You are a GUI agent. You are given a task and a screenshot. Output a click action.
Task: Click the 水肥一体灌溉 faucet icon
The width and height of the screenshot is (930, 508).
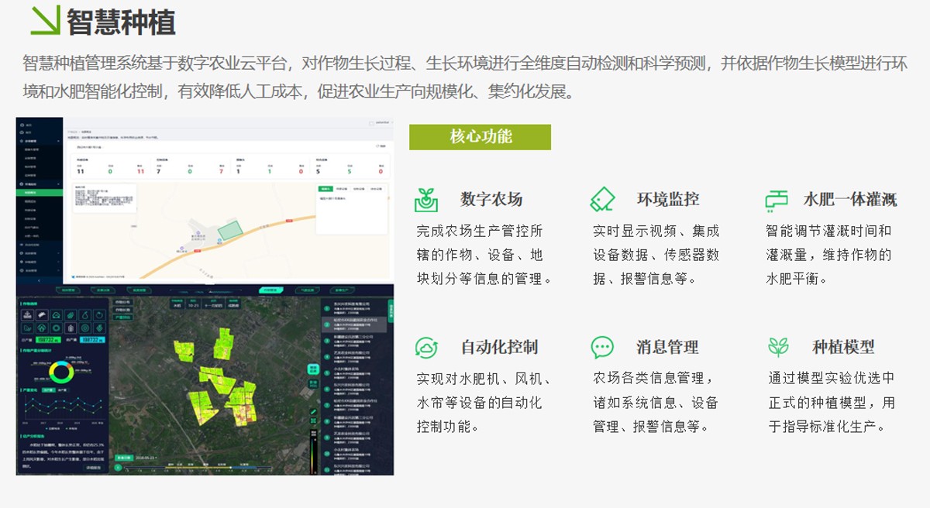(776, 200)
